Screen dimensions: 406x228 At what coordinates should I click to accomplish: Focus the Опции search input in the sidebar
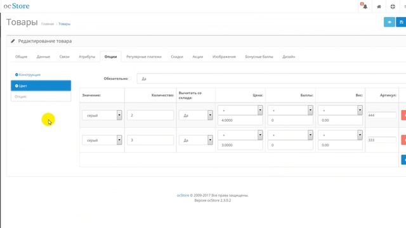(41, 96)
